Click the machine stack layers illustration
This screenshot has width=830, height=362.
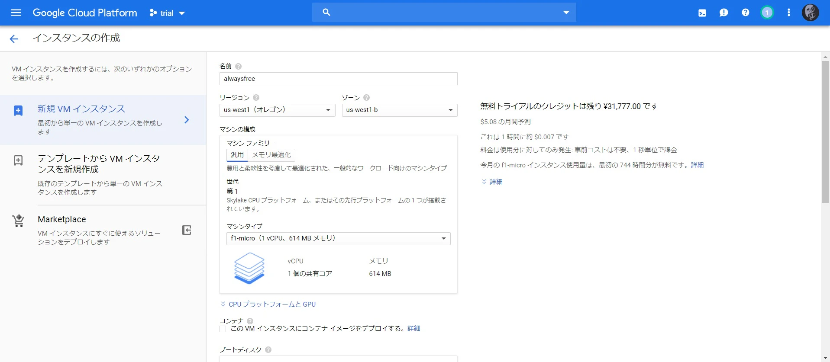(x=249, y=268)
